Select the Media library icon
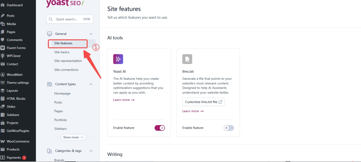Screen dimensions: 361x162 3,24
